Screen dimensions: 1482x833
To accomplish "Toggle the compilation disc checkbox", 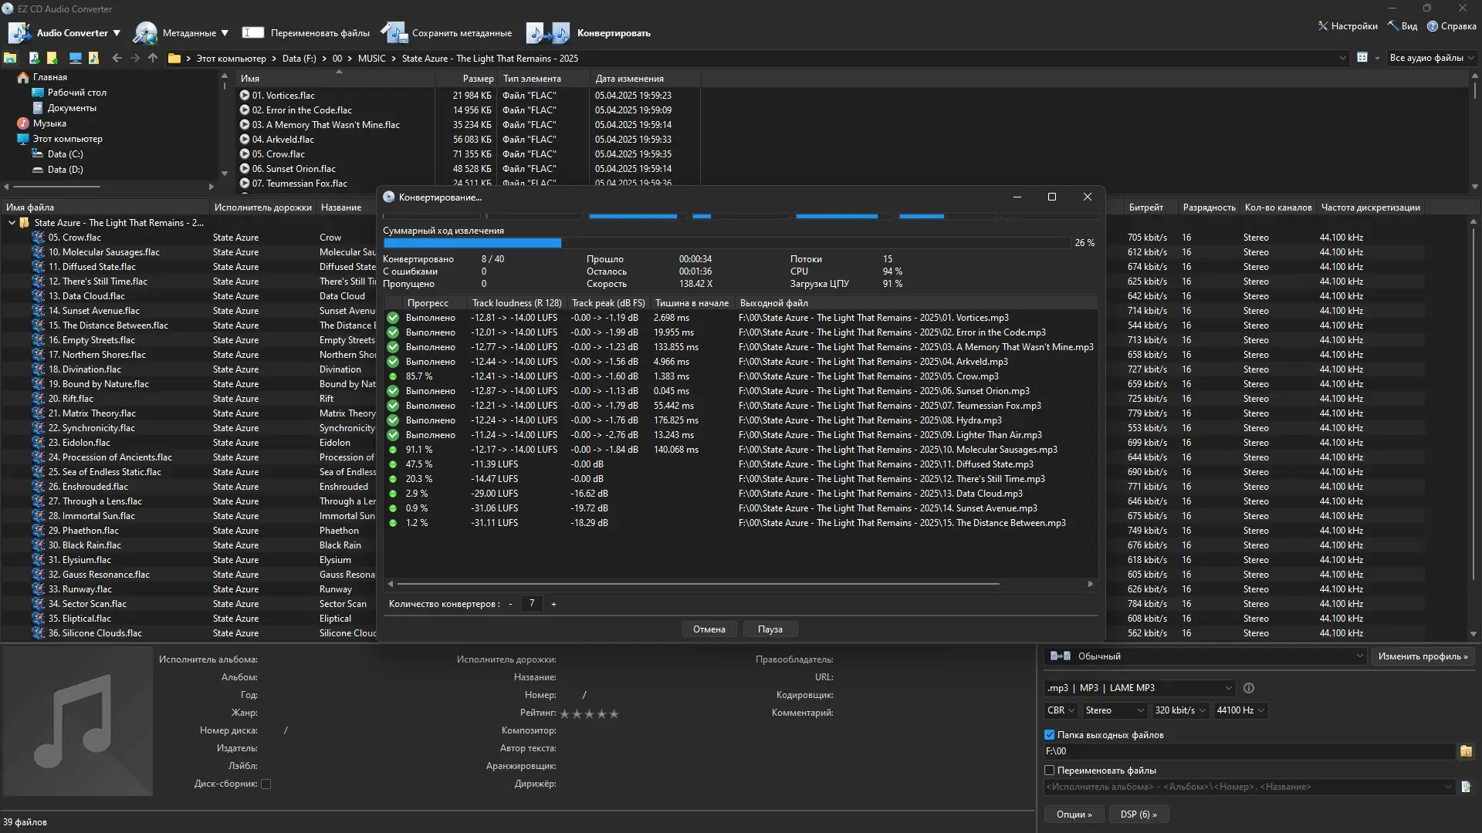I will pyautogui.click(x=266, y=784).
